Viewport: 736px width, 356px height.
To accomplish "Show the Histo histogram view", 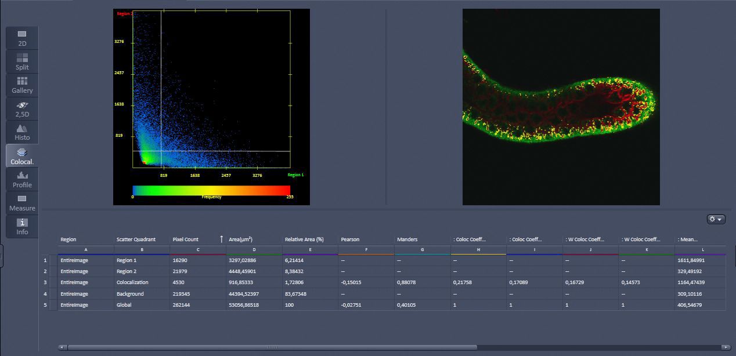I will 22,132.
